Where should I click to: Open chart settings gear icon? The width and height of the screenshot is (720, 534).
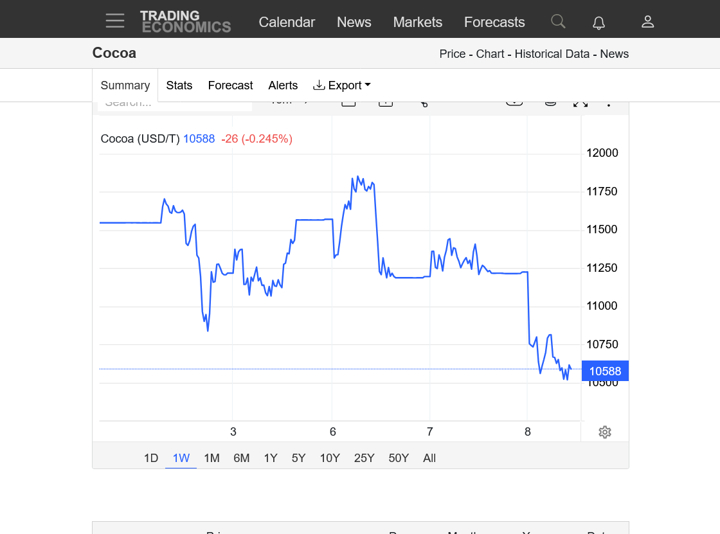[604, 432]
